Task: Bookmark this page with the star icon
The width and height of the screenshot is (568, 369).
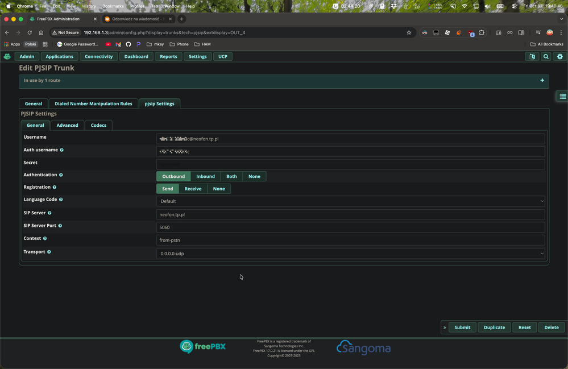Action: pos(409,32)
